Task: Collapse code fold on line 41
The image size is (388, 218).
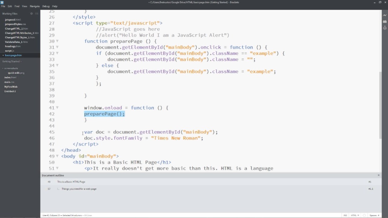Action: [x=57, y=108]
